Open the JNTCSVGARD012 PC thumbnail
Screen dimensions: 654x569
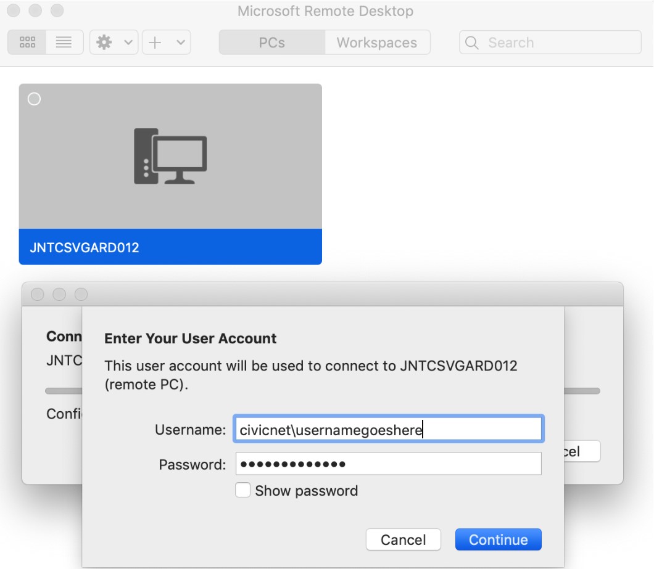[170, 174]
